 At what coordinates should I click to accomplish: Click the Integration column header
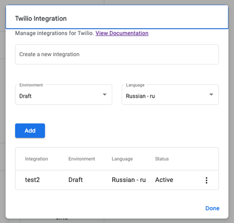click(36, 159)
